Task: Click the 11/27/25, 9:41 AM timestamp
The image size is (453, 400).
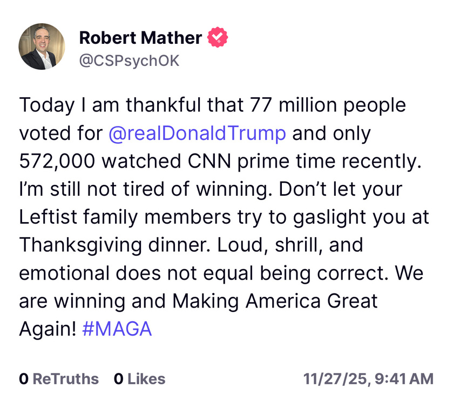Action: 368,379
